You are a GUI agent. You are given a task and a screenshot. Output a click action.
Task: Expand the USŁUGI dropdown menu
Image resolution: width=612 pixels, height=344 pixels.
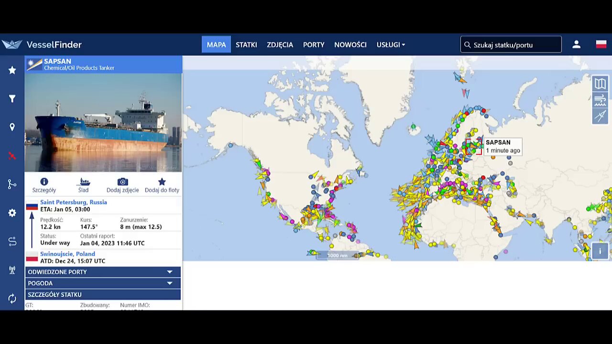click(x=391, y=44)
